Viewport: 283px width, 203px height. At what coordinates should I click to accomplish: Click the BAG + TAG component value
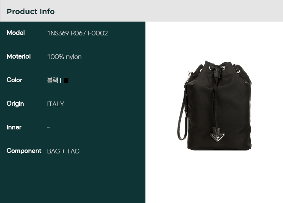coord(63,151)
